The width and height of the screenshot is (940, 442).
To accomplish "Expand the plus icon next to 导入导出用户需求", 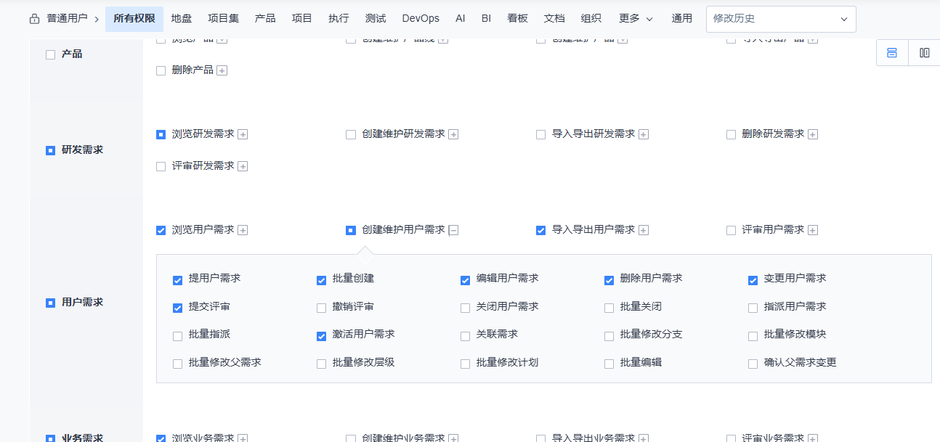I will click(644, 230).
